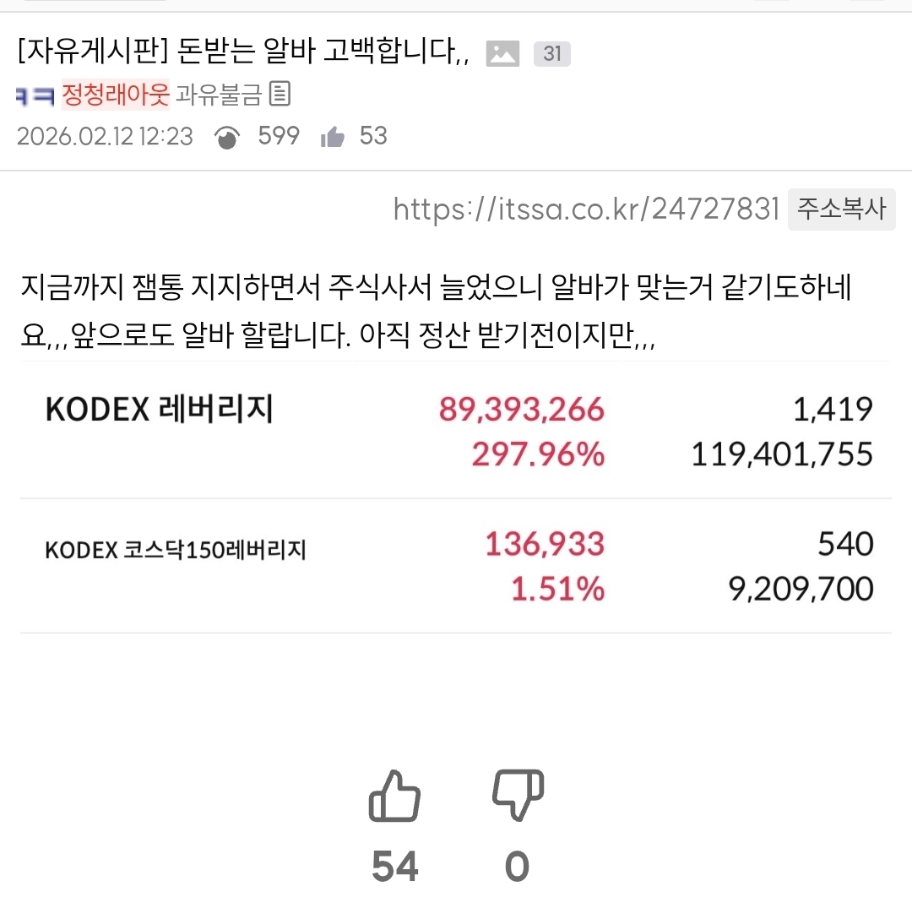Screen dimensions: 912x919
Task: Click the author badge icon before 정청래아웃
Action: [35, 95]
